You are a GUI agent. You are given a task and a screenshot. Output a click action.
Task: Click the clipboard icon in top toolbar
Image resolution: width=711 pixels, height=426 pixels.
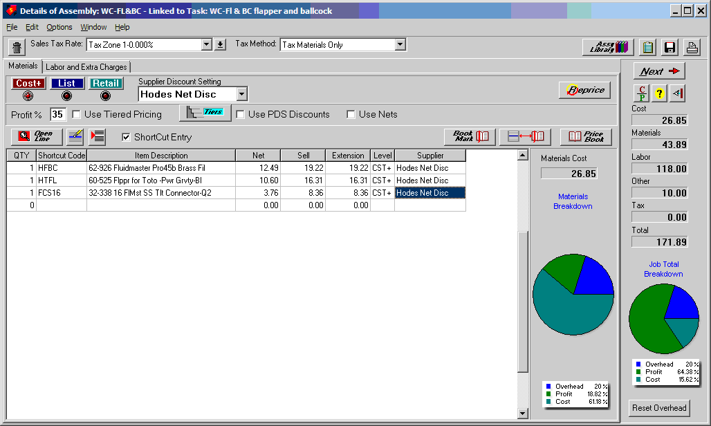tap(648, 47)
